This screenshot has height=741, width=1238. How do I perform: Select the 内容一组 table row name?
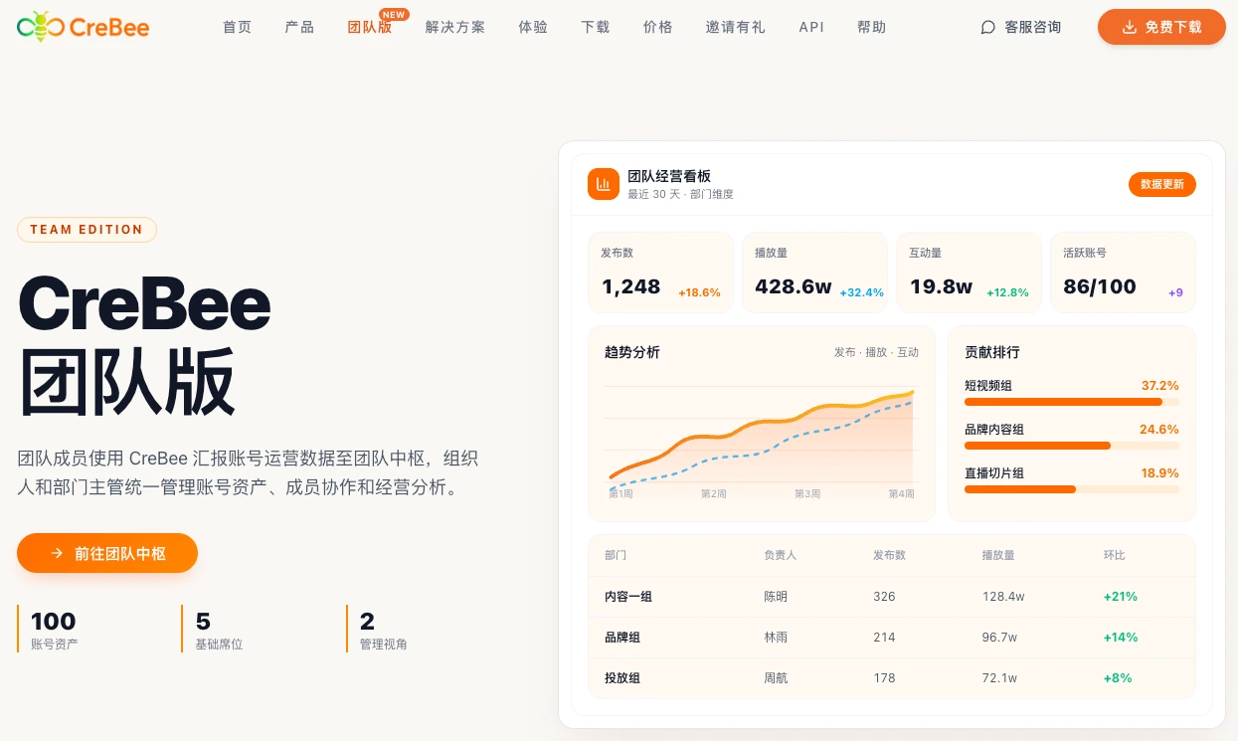(628, 597)
